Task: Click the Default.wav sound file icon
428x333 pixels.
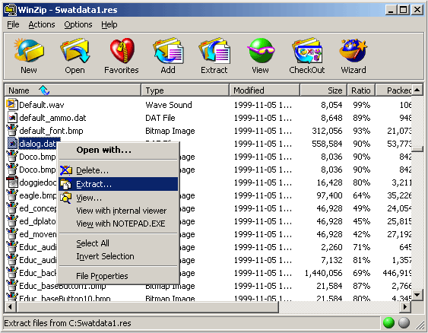Action: pyautogui.click(x=11, y=105)
